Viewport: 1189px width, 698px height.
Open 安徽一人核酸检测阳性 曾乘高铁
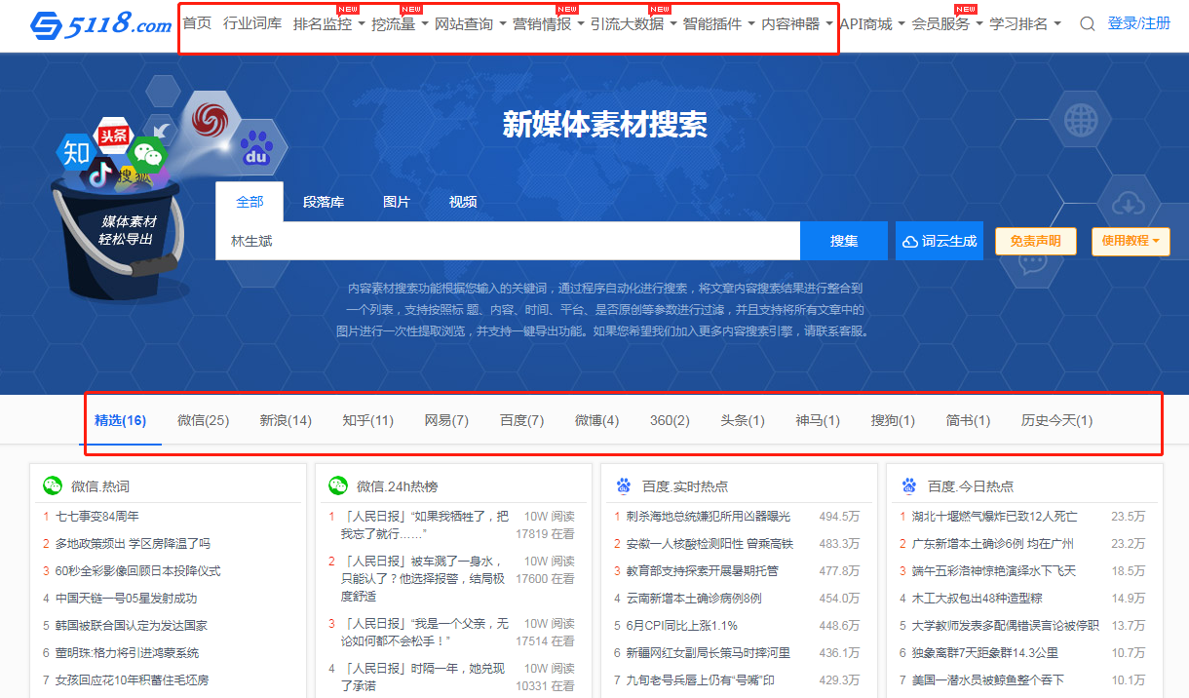pos(709,543)
